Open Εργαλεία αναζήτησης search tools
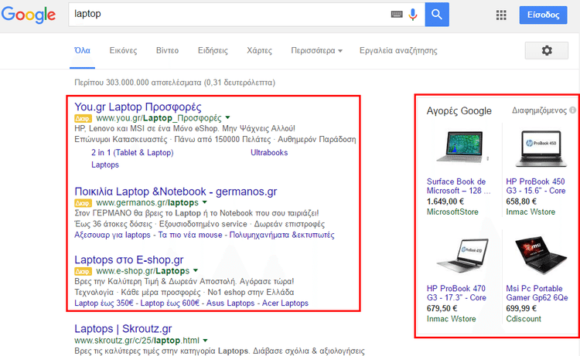This screenshot has height=356, width=580. coord(398,51)
